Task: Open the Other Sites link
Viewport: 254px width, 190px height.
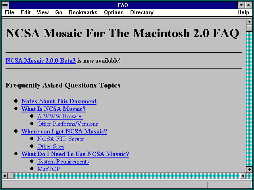Action: point(51,146)
